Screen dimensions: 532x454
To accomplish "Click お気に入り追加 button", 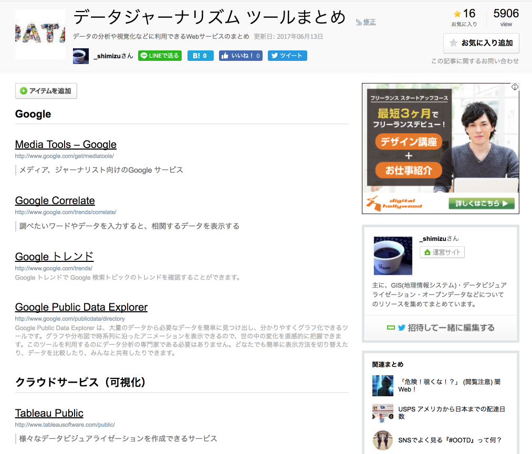I will (x=481, y=43).
